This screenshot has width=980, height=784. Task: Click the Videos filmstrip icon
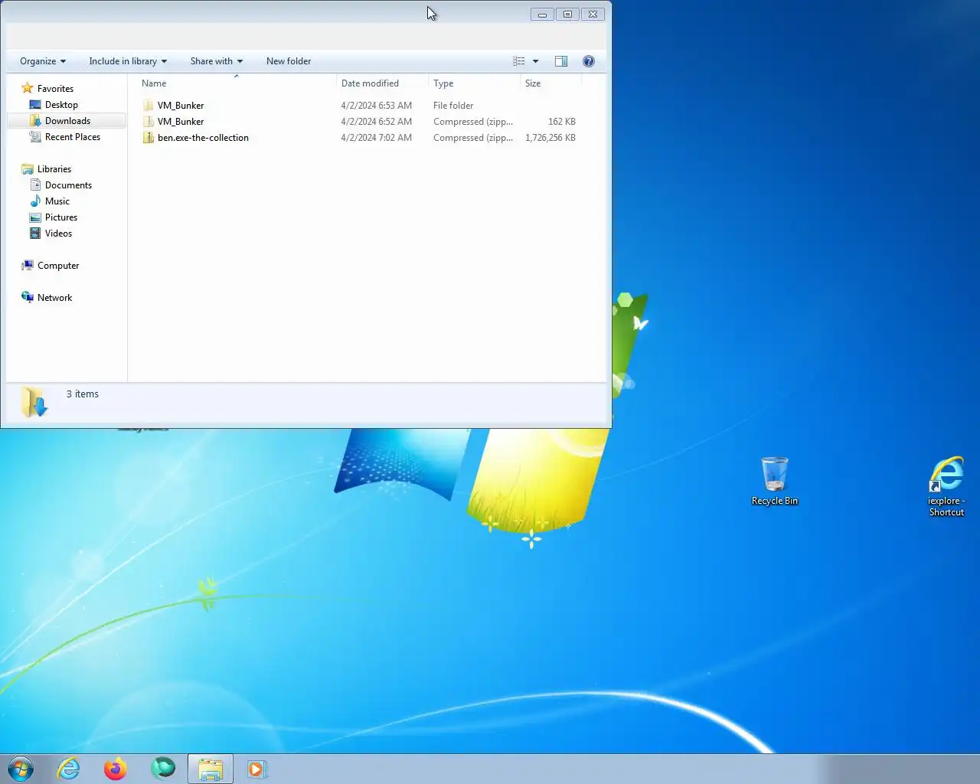[x=35, y=234]
